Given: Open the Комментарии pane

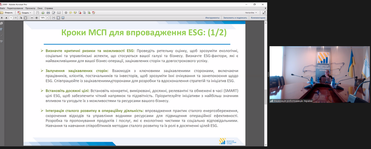Looking at the screenshot, I should [258, 18].
